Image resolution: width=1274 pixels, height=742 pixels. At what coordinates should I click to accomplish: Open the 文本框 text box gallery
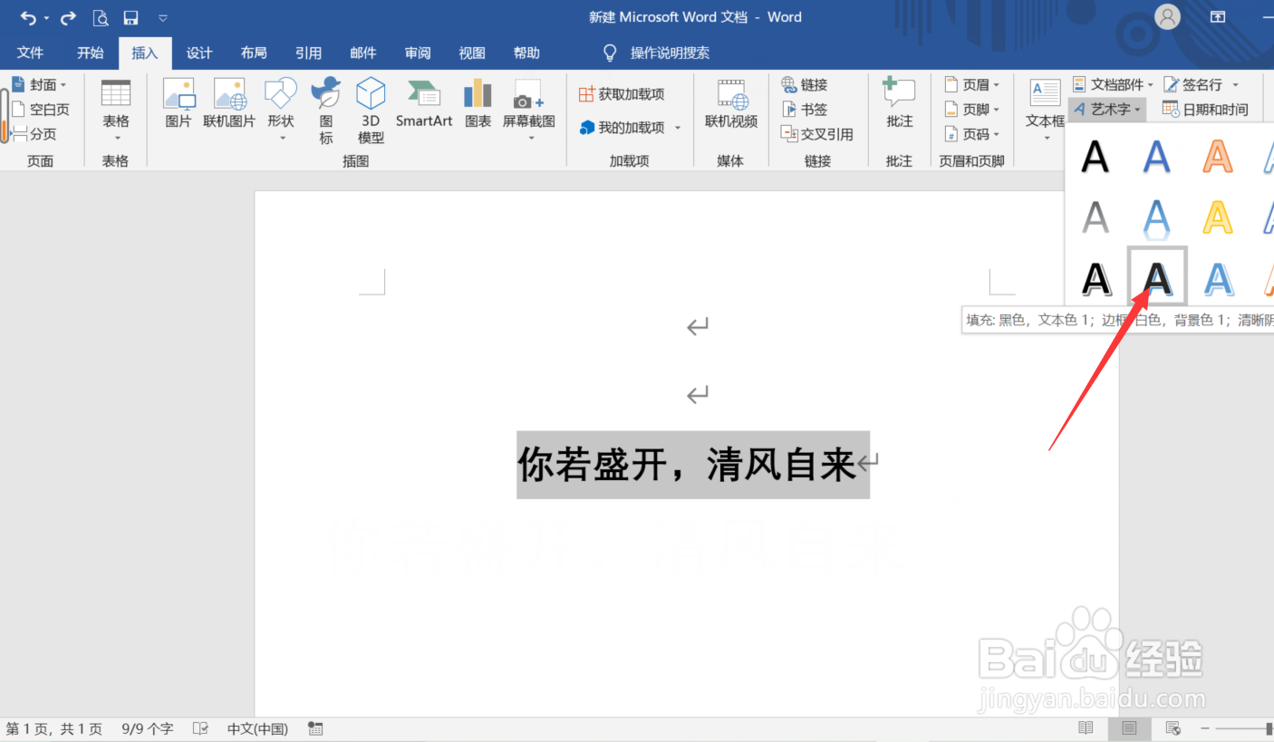[1045, 111]
